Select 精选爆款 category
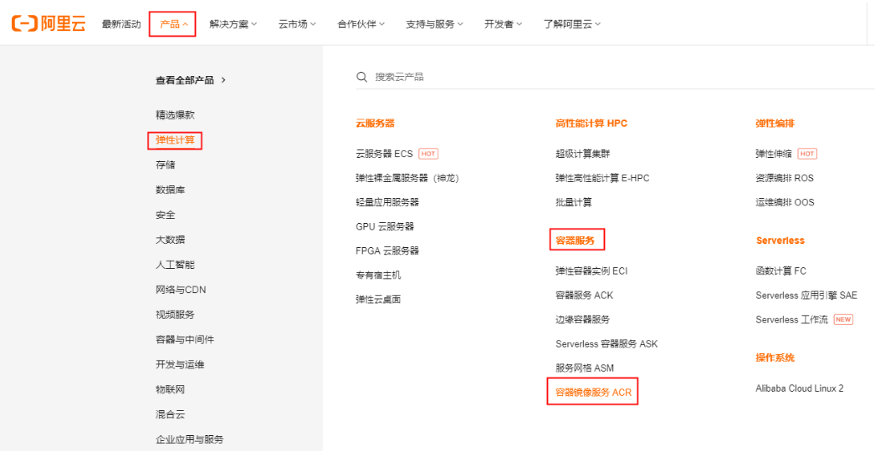 pos(175,115)
